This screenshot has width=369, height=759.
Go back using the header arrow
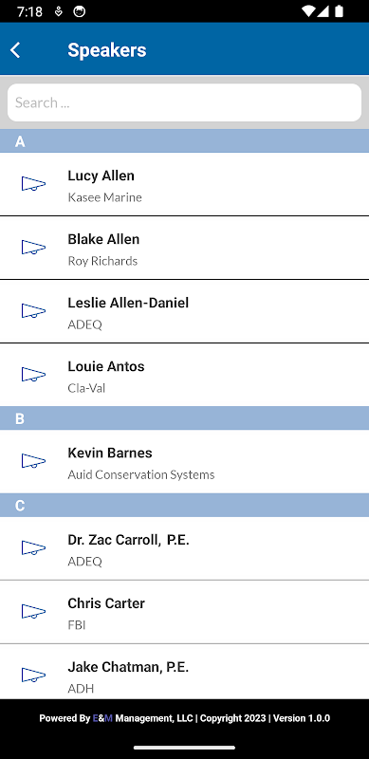coord(15,50)
